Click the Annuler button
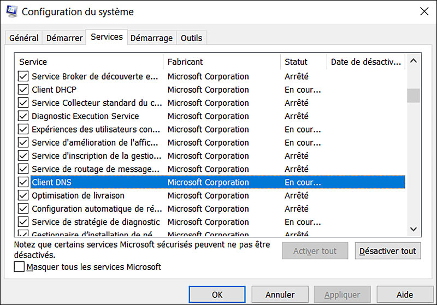Screen dimensions: 437x305 280,295
